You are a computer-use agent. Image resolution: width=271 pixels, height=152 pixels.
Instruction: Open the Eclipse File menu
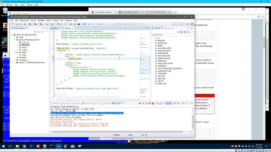[12, 20]
